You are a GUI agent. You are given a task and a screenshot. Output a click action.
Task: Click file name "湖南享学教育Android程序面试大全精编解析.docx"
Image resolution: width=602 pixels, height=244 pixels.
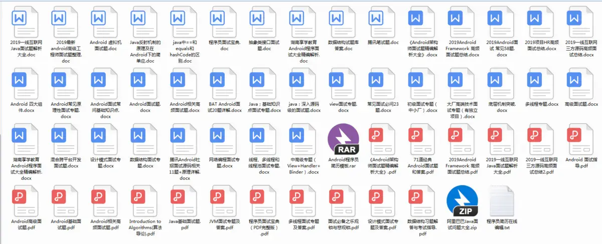pos(26,169)
